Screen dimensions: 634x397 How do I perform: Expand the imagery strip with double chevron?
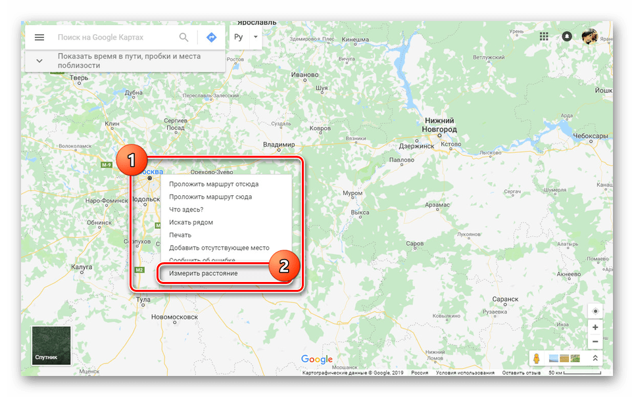[595, 358]
